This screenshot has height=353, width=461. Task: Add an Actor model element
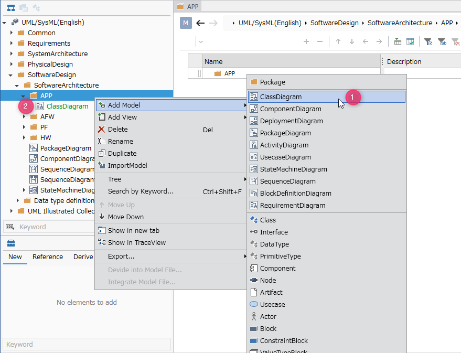coord(327,316)
